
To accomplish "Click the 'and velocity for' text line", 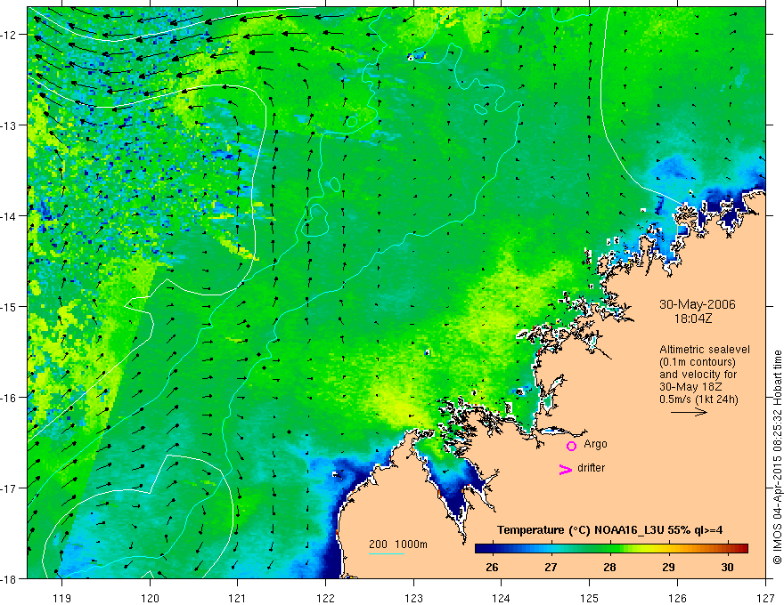I will 698,375.
